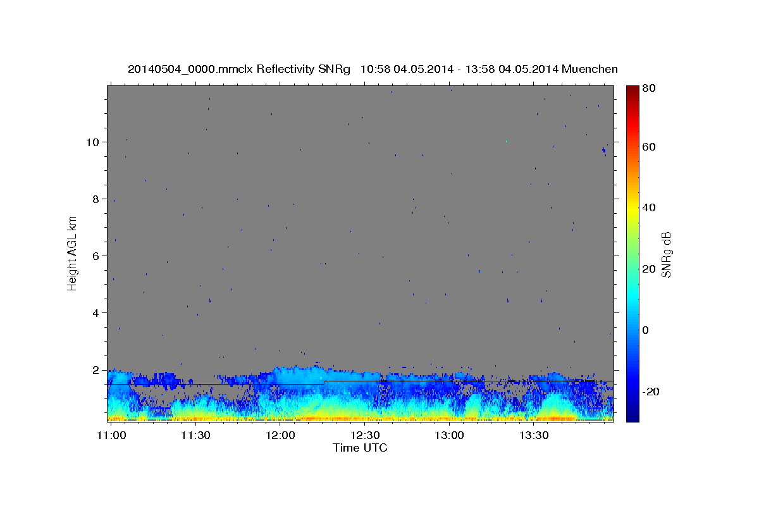
Task: Click the dark blue bottom of the colorbar
Action: click(x=632, y=415)
